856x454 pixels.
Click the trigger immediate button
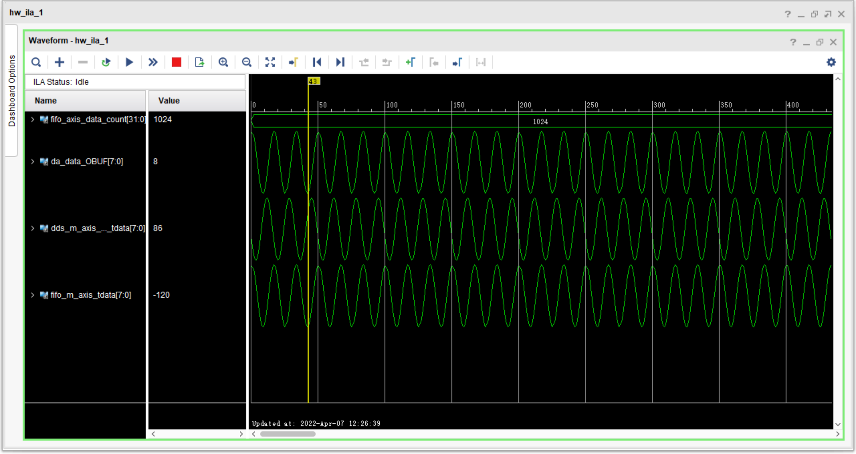coord(153,62)
